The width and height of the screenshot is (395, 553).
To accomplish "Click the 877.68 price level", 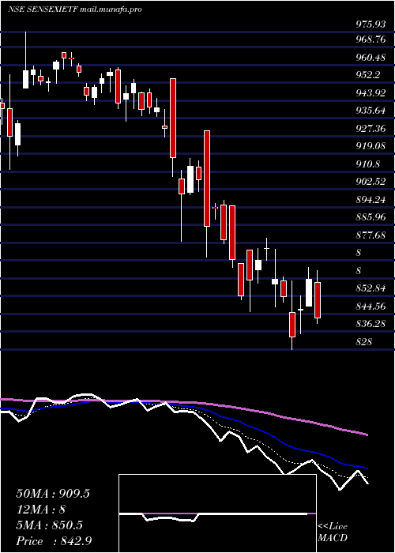I will tap(370, 235).
